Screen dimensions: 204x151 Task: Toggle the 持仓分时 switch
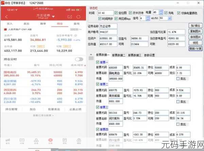(x=79, y=59)
